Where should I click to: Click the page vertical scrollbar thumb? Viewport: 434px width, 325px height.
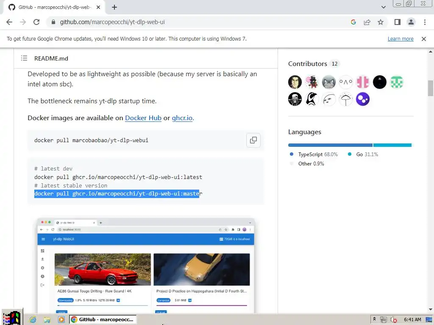[x=431, y=88]
